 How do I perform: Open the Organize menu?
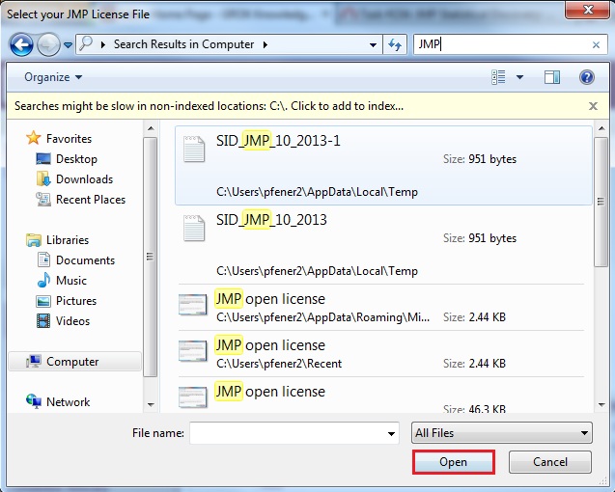(x=53, y=77)
